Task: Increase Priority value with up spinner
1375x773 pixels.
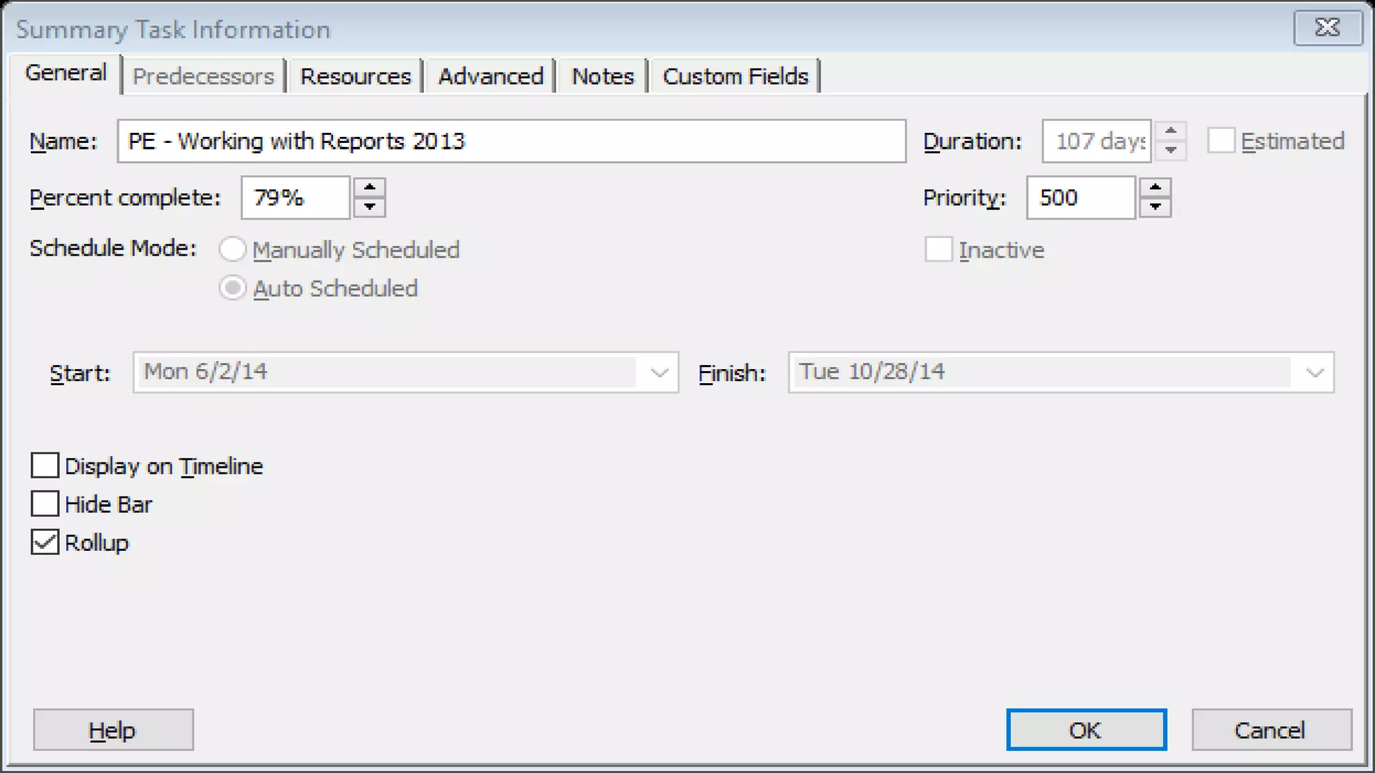Action: tap(1155, 188)
